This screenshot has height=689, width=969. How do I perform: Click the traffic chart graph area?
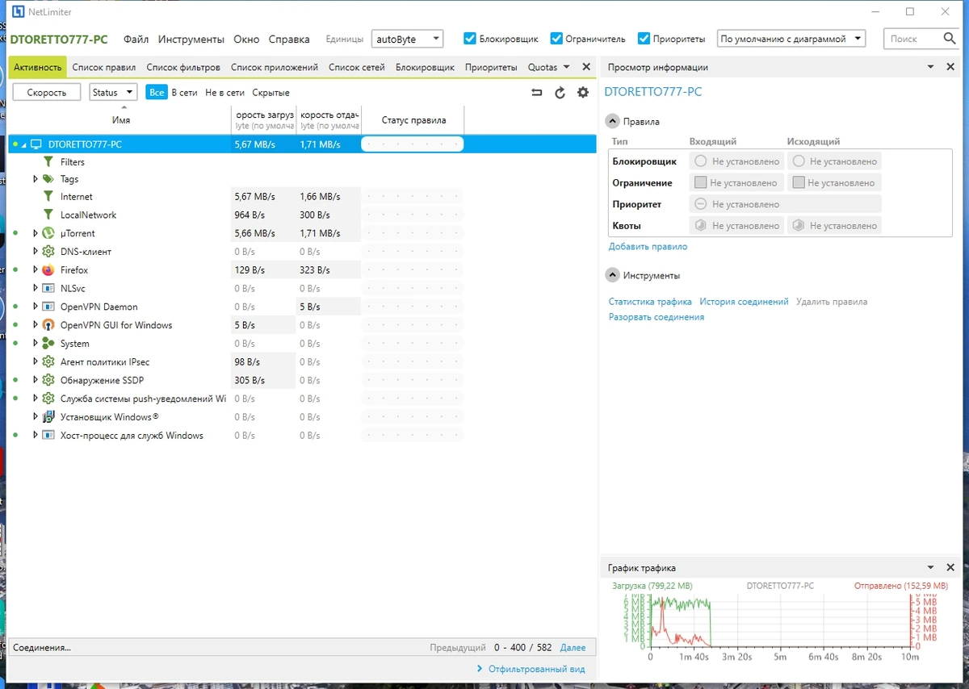click(779, 622)
